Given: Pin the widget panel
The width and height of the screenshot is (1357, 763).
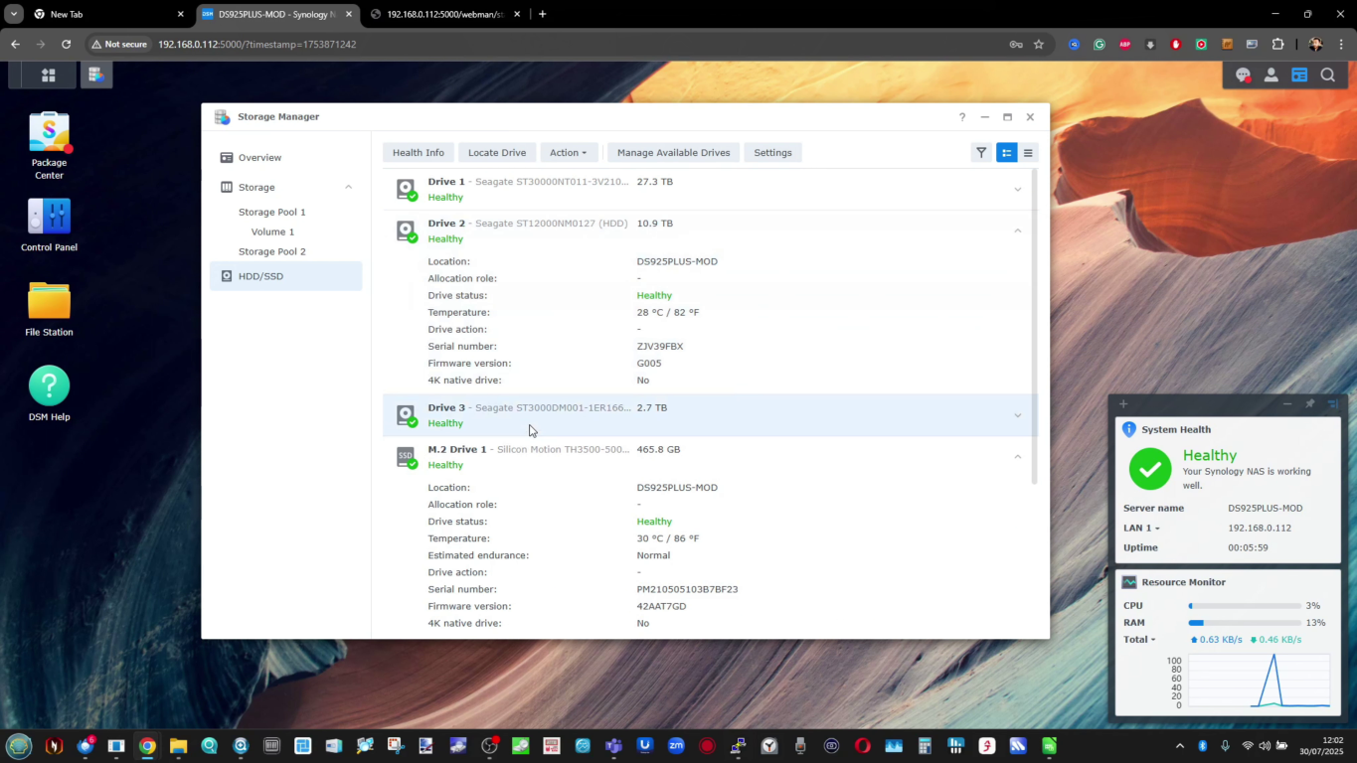Looking at the screenshot, I should coord(1310,403).
